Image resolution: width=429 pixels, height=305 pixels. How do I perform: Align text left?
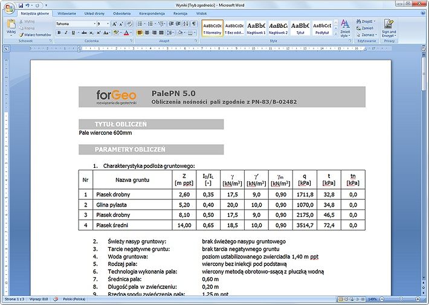[x=140, y=33]
